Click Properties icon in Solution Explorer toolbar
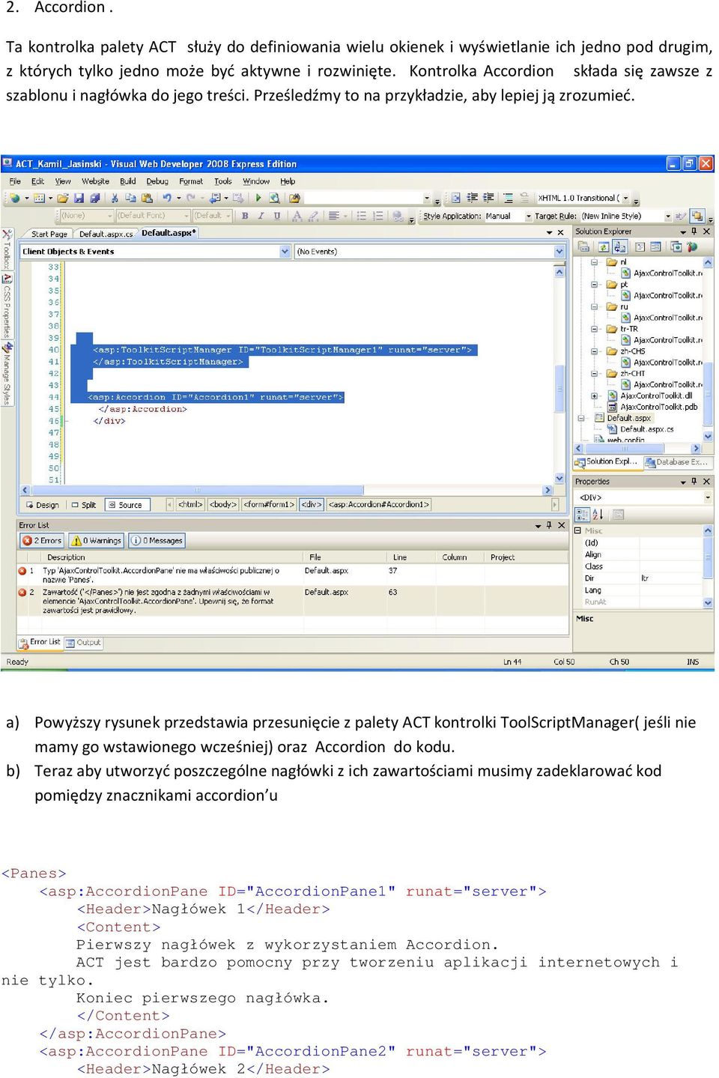719x1078 pixels. click(583, 246)
